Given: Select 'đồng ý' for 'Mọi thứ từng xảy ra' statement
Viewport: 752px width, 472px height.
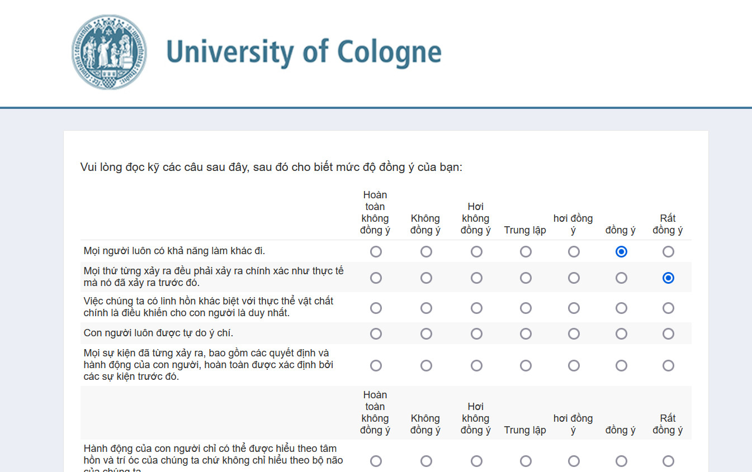Looking at the screenshot, I should pyautogui.click(x=621, y=278).
